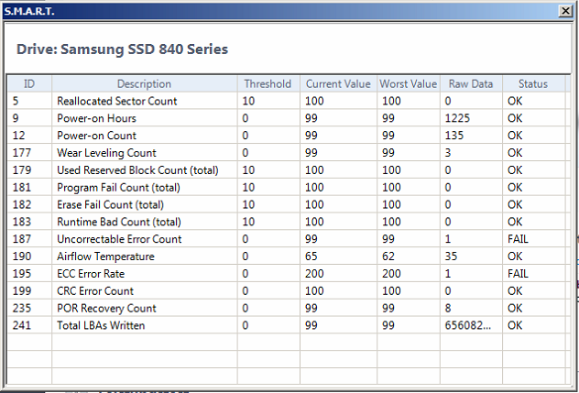Select Runtime Bad Count (total) row
This screenshot has width=579, height=393.
click(287, 222)
